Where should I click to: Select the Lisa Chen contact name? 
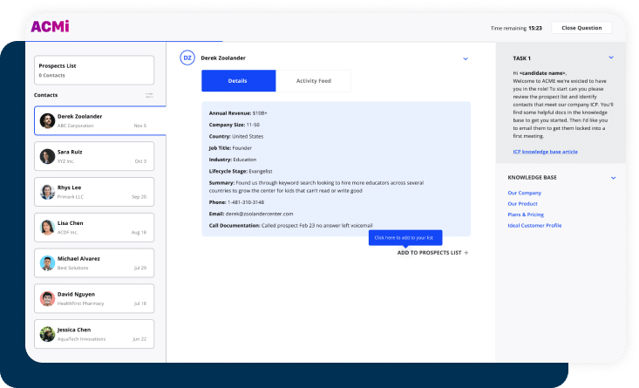(70, 223)
